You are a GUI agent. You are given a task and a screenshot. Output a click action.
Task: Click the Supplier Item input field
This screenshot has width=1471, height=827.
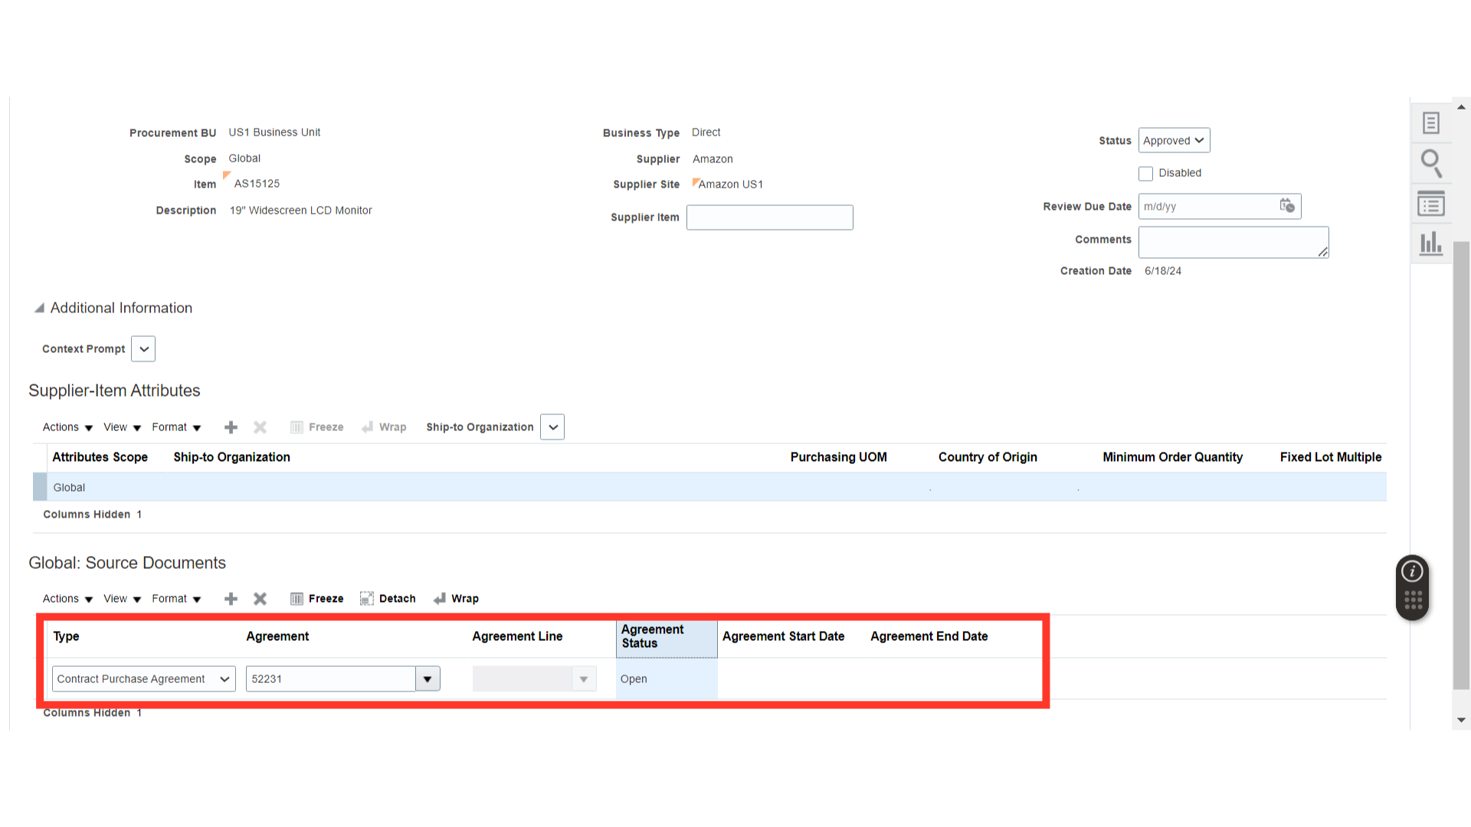point(770,217)
